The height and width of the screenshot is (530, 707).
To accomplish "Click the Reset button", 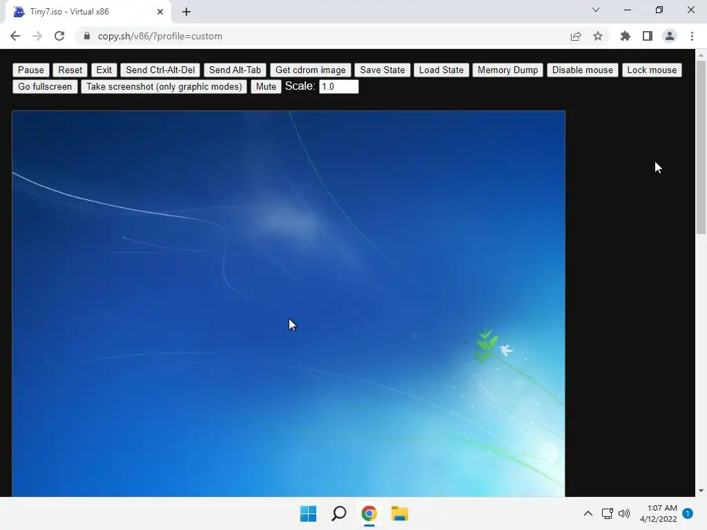I will [x=70, y=70].
